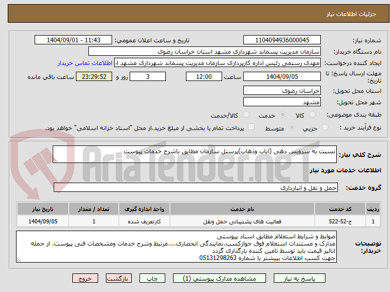The width and height of the screenshot is (390, 292).
Task: Select the کالا/خدمت radio button
Action: tap(246, 115)
